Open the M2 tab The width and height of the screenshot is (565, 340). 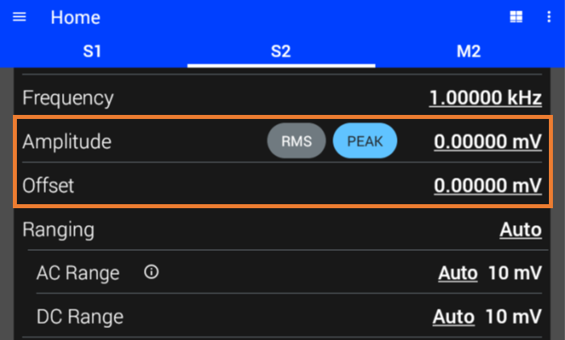click(x=468, y=51)
